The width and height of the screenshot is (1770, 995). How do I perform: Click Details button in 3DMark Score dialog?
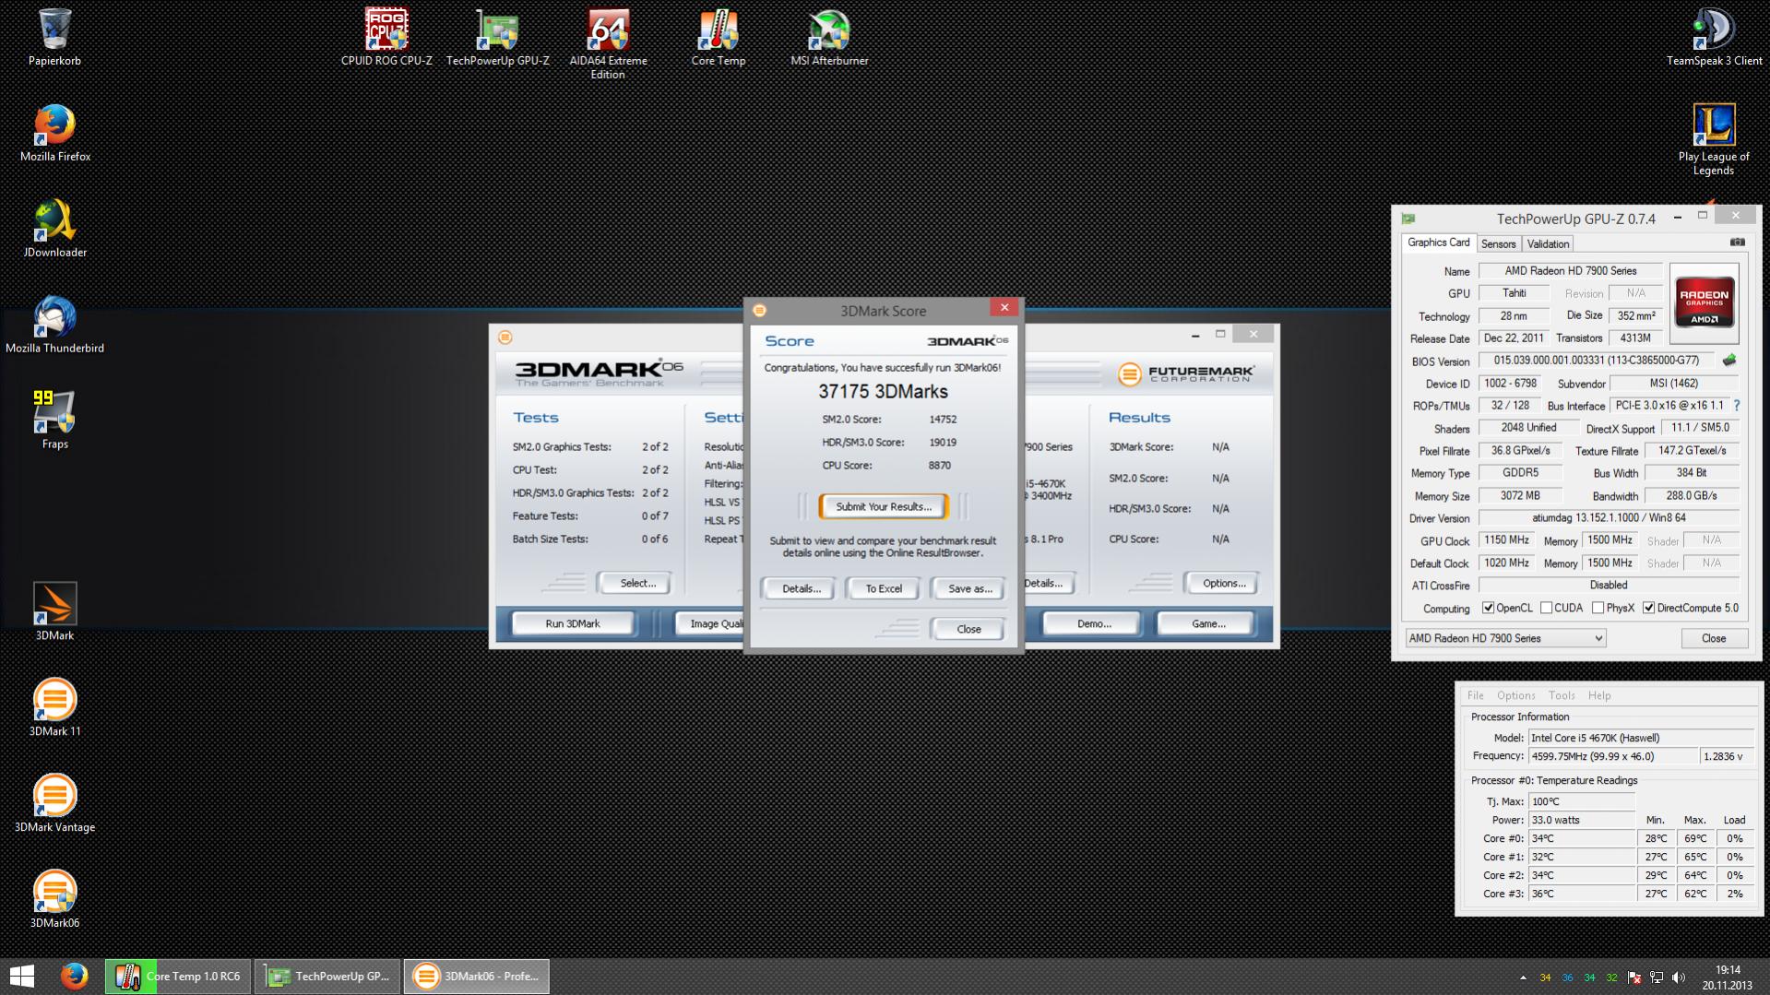pyautogui.click(x=801, y=588)
